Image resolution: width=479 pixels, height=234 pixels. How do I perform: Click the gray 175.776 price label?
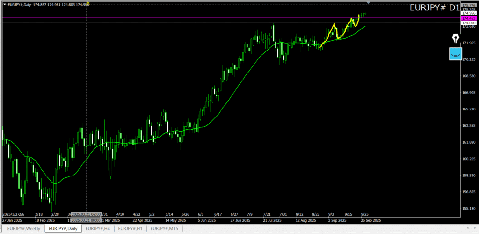click(x=469, y=5)
